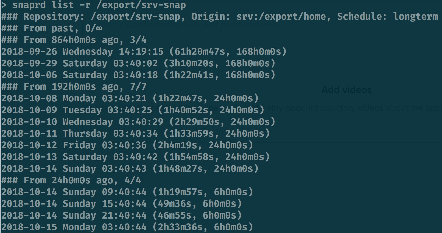This screenshot has width=442, height=233.
Task: Click the 2018-09-29 Saturday snapshot entry
Action: (138, 63)
